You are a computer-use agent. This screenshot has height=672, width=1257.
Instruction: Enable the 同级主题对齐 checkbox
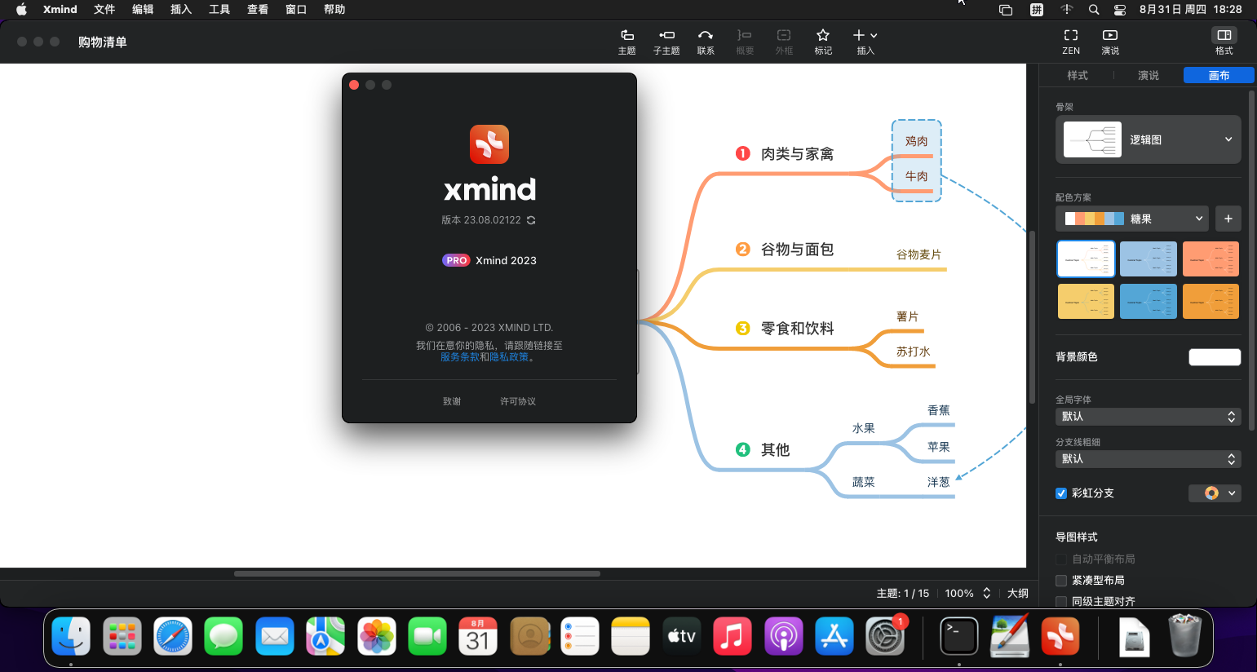tap(1061, 602)
